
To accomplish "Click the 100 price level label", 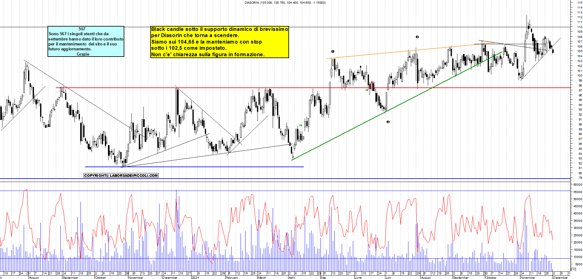I will click(x=580, y=76).
